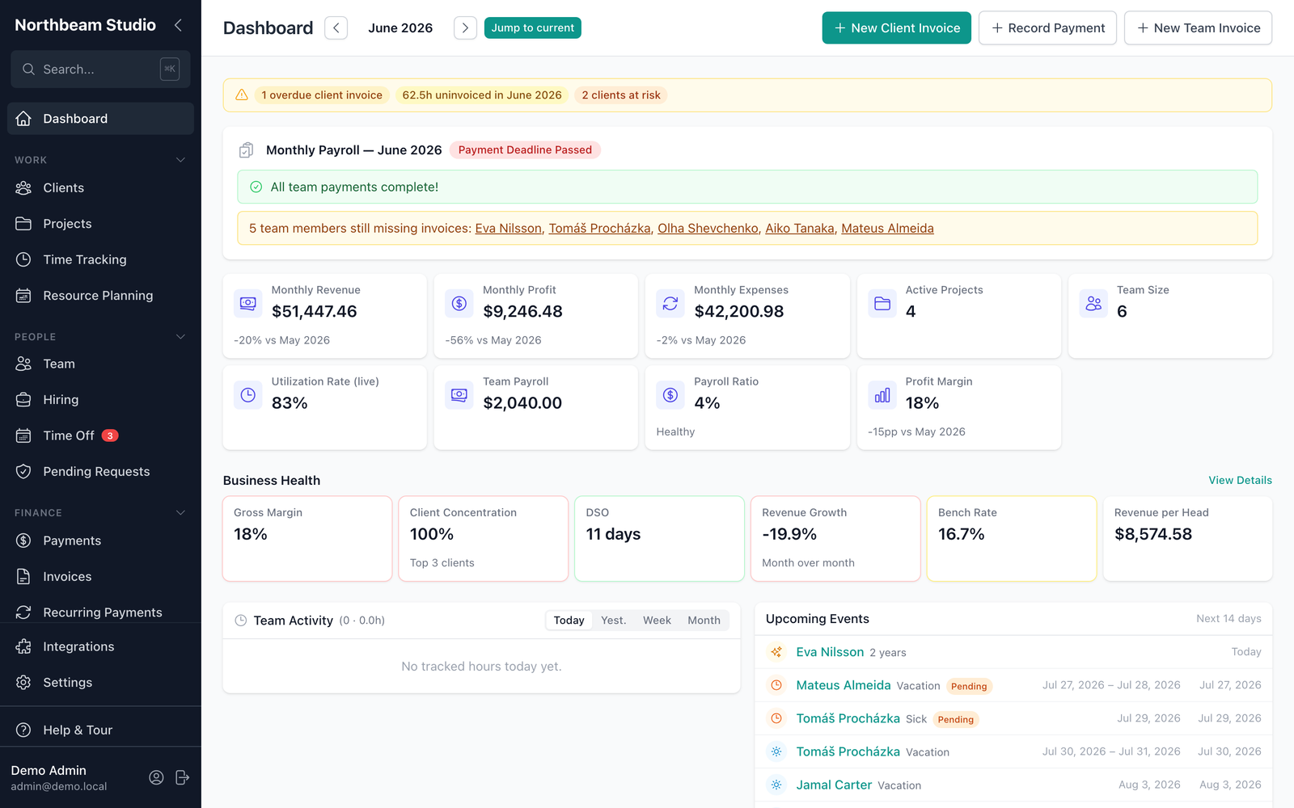
Task: Click the Projects folder icon
Action: click(x=23, y=224)
